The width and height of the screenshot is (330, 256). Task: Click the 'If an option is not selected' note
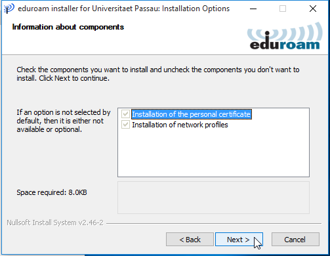[x=64, y=121]
